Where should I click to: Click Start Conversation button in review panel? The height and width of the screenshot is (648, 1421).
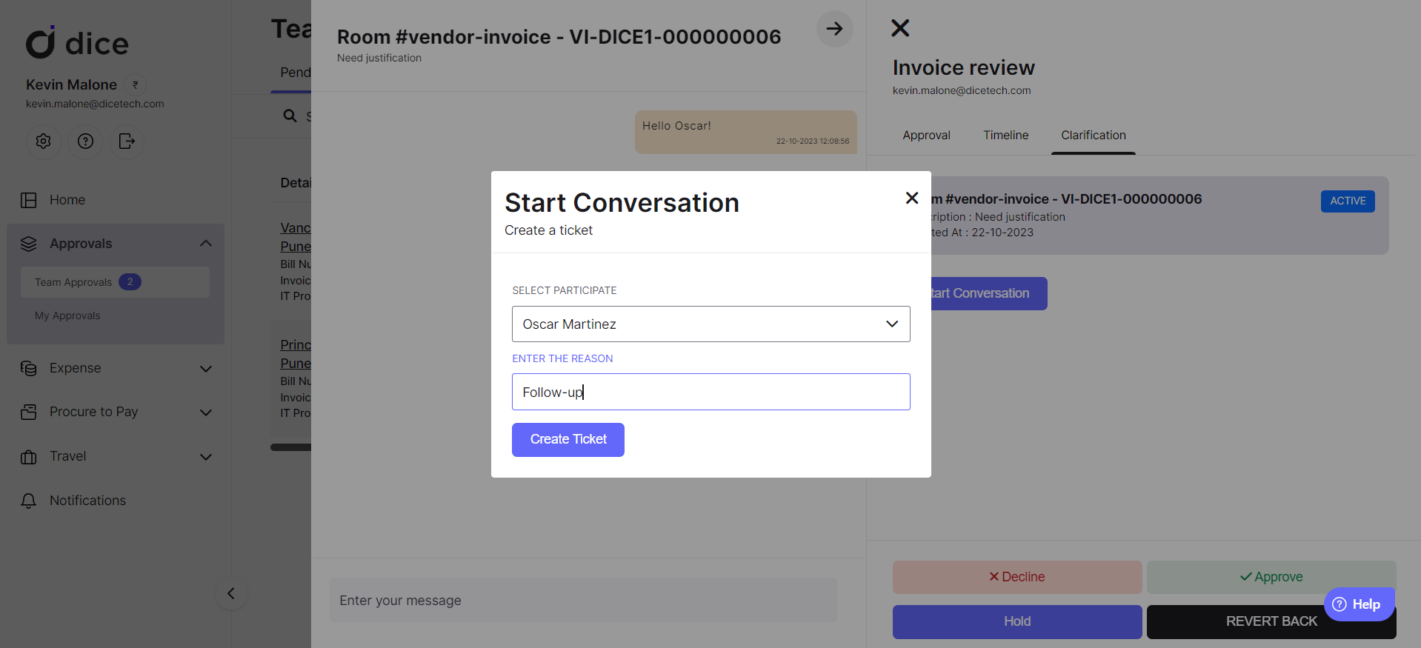point(989,293)
